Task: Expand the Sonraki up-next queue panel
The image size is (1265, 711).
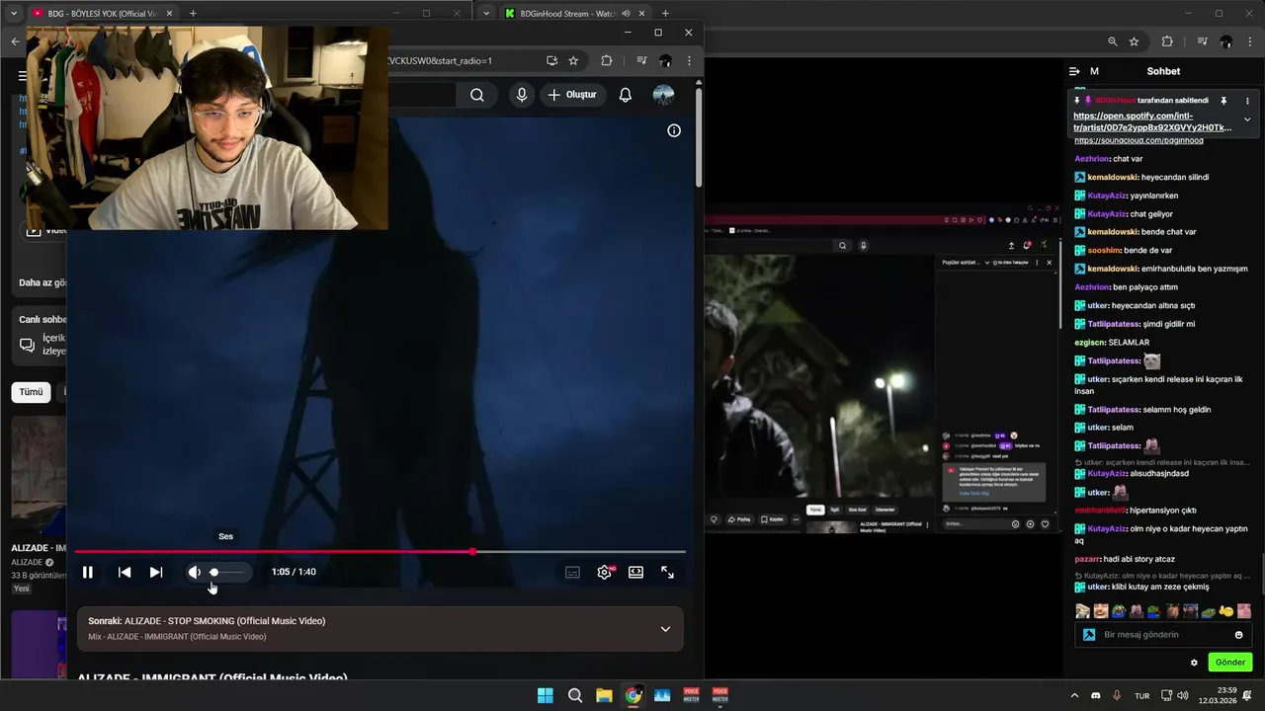Action: [x=665, y=629]
